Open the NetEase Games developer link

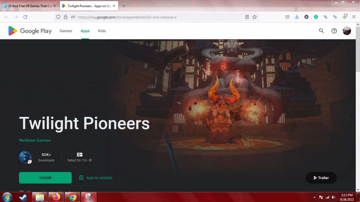[35, 140]
